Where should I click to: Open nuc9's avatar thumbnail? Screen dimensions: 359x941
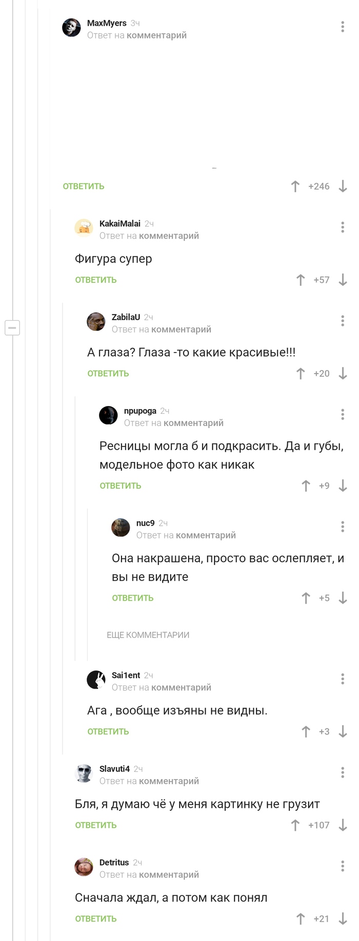(x=121, y=528)
